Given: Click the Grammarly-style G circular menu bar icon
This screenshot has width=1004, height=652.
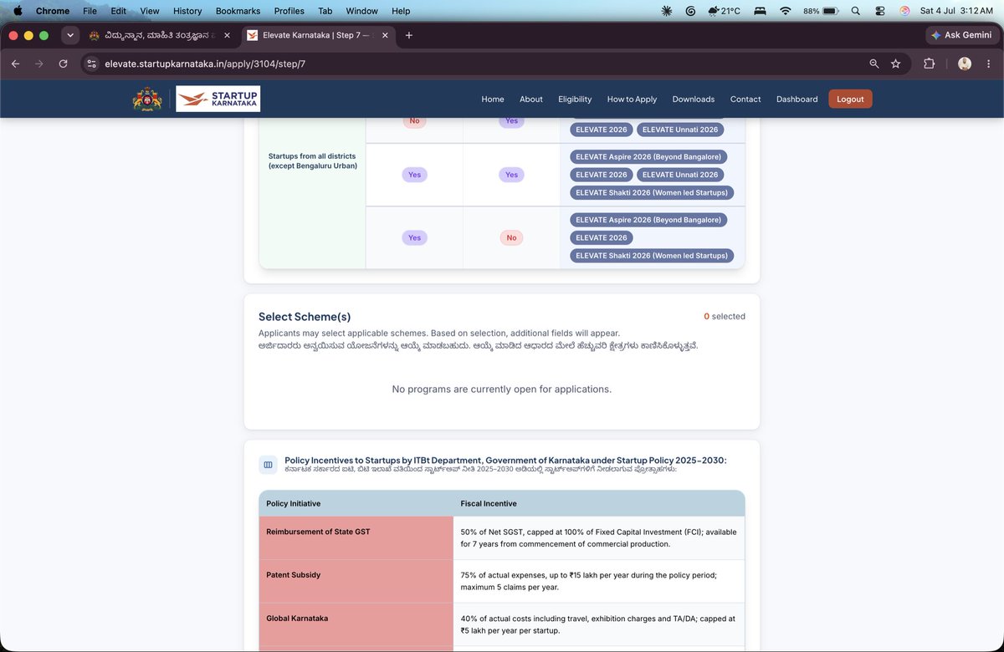Looking at the screenshot, I should (x=690, y=11).
